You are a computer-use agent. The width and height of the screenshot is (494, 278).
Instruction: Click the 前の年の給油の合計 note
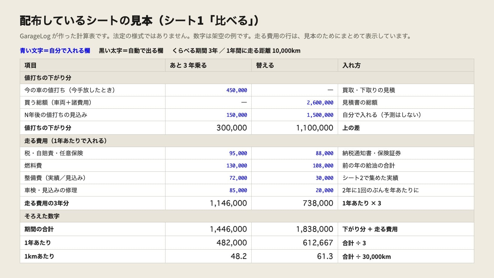(369, 166)
